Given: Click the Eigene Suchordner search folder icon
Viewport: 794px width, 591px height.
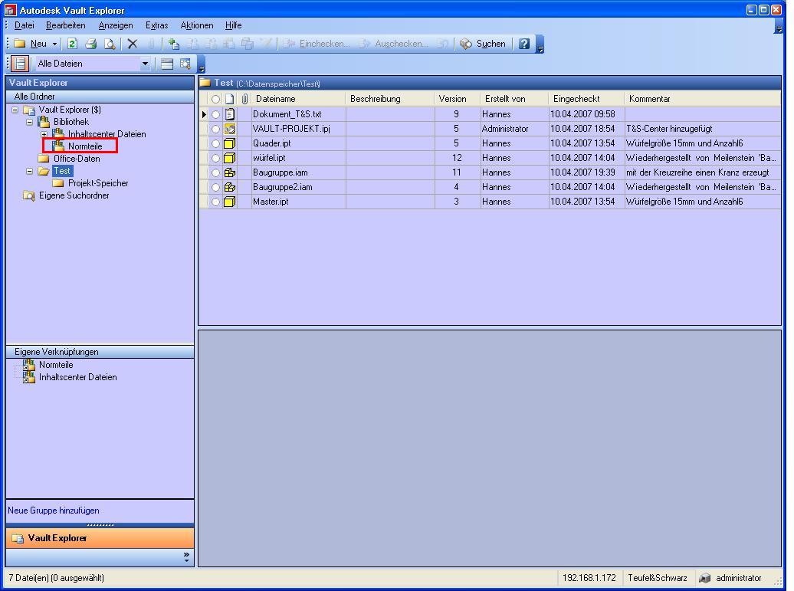Looking at the screenshot, I should [x=29, y=195].
